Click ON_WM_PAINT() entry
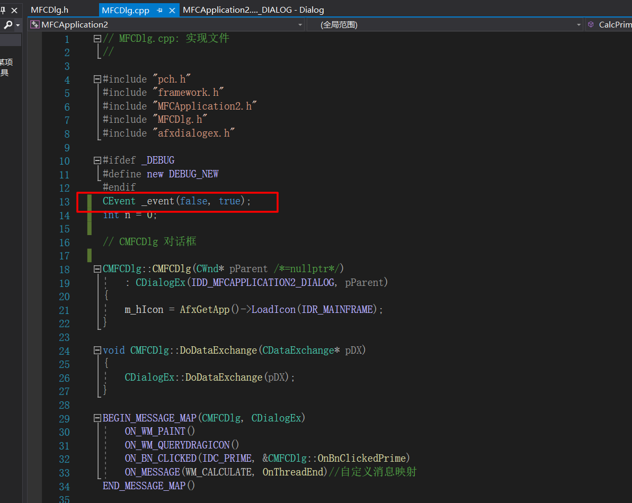The image size is (632, 503). coord(159,432)
